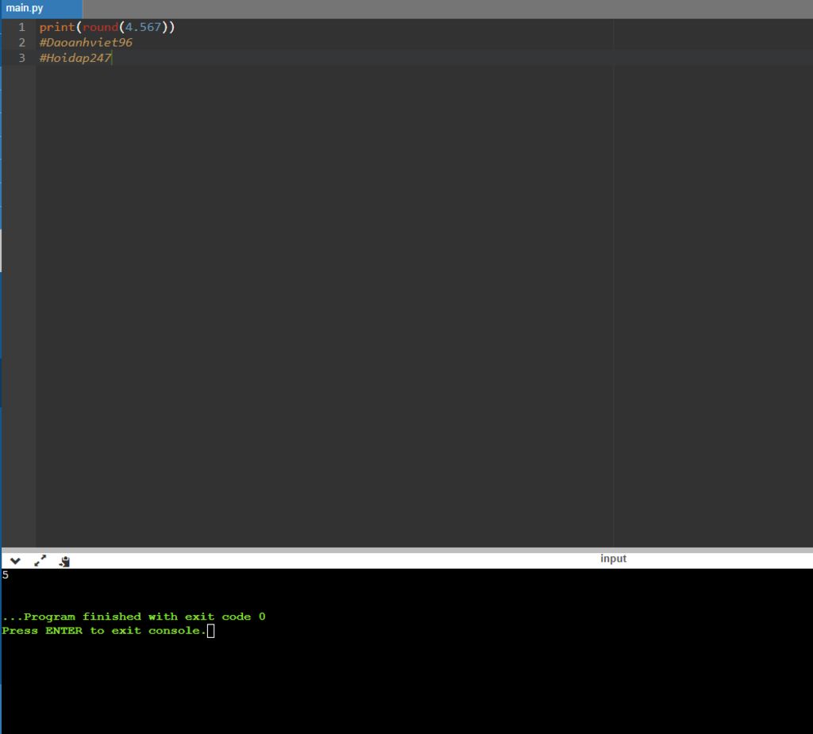
Task: Switch to the main.py file tab
Action: click(25, 9)
